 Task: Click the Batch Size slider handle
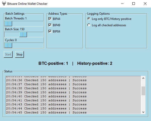[23, 35]
